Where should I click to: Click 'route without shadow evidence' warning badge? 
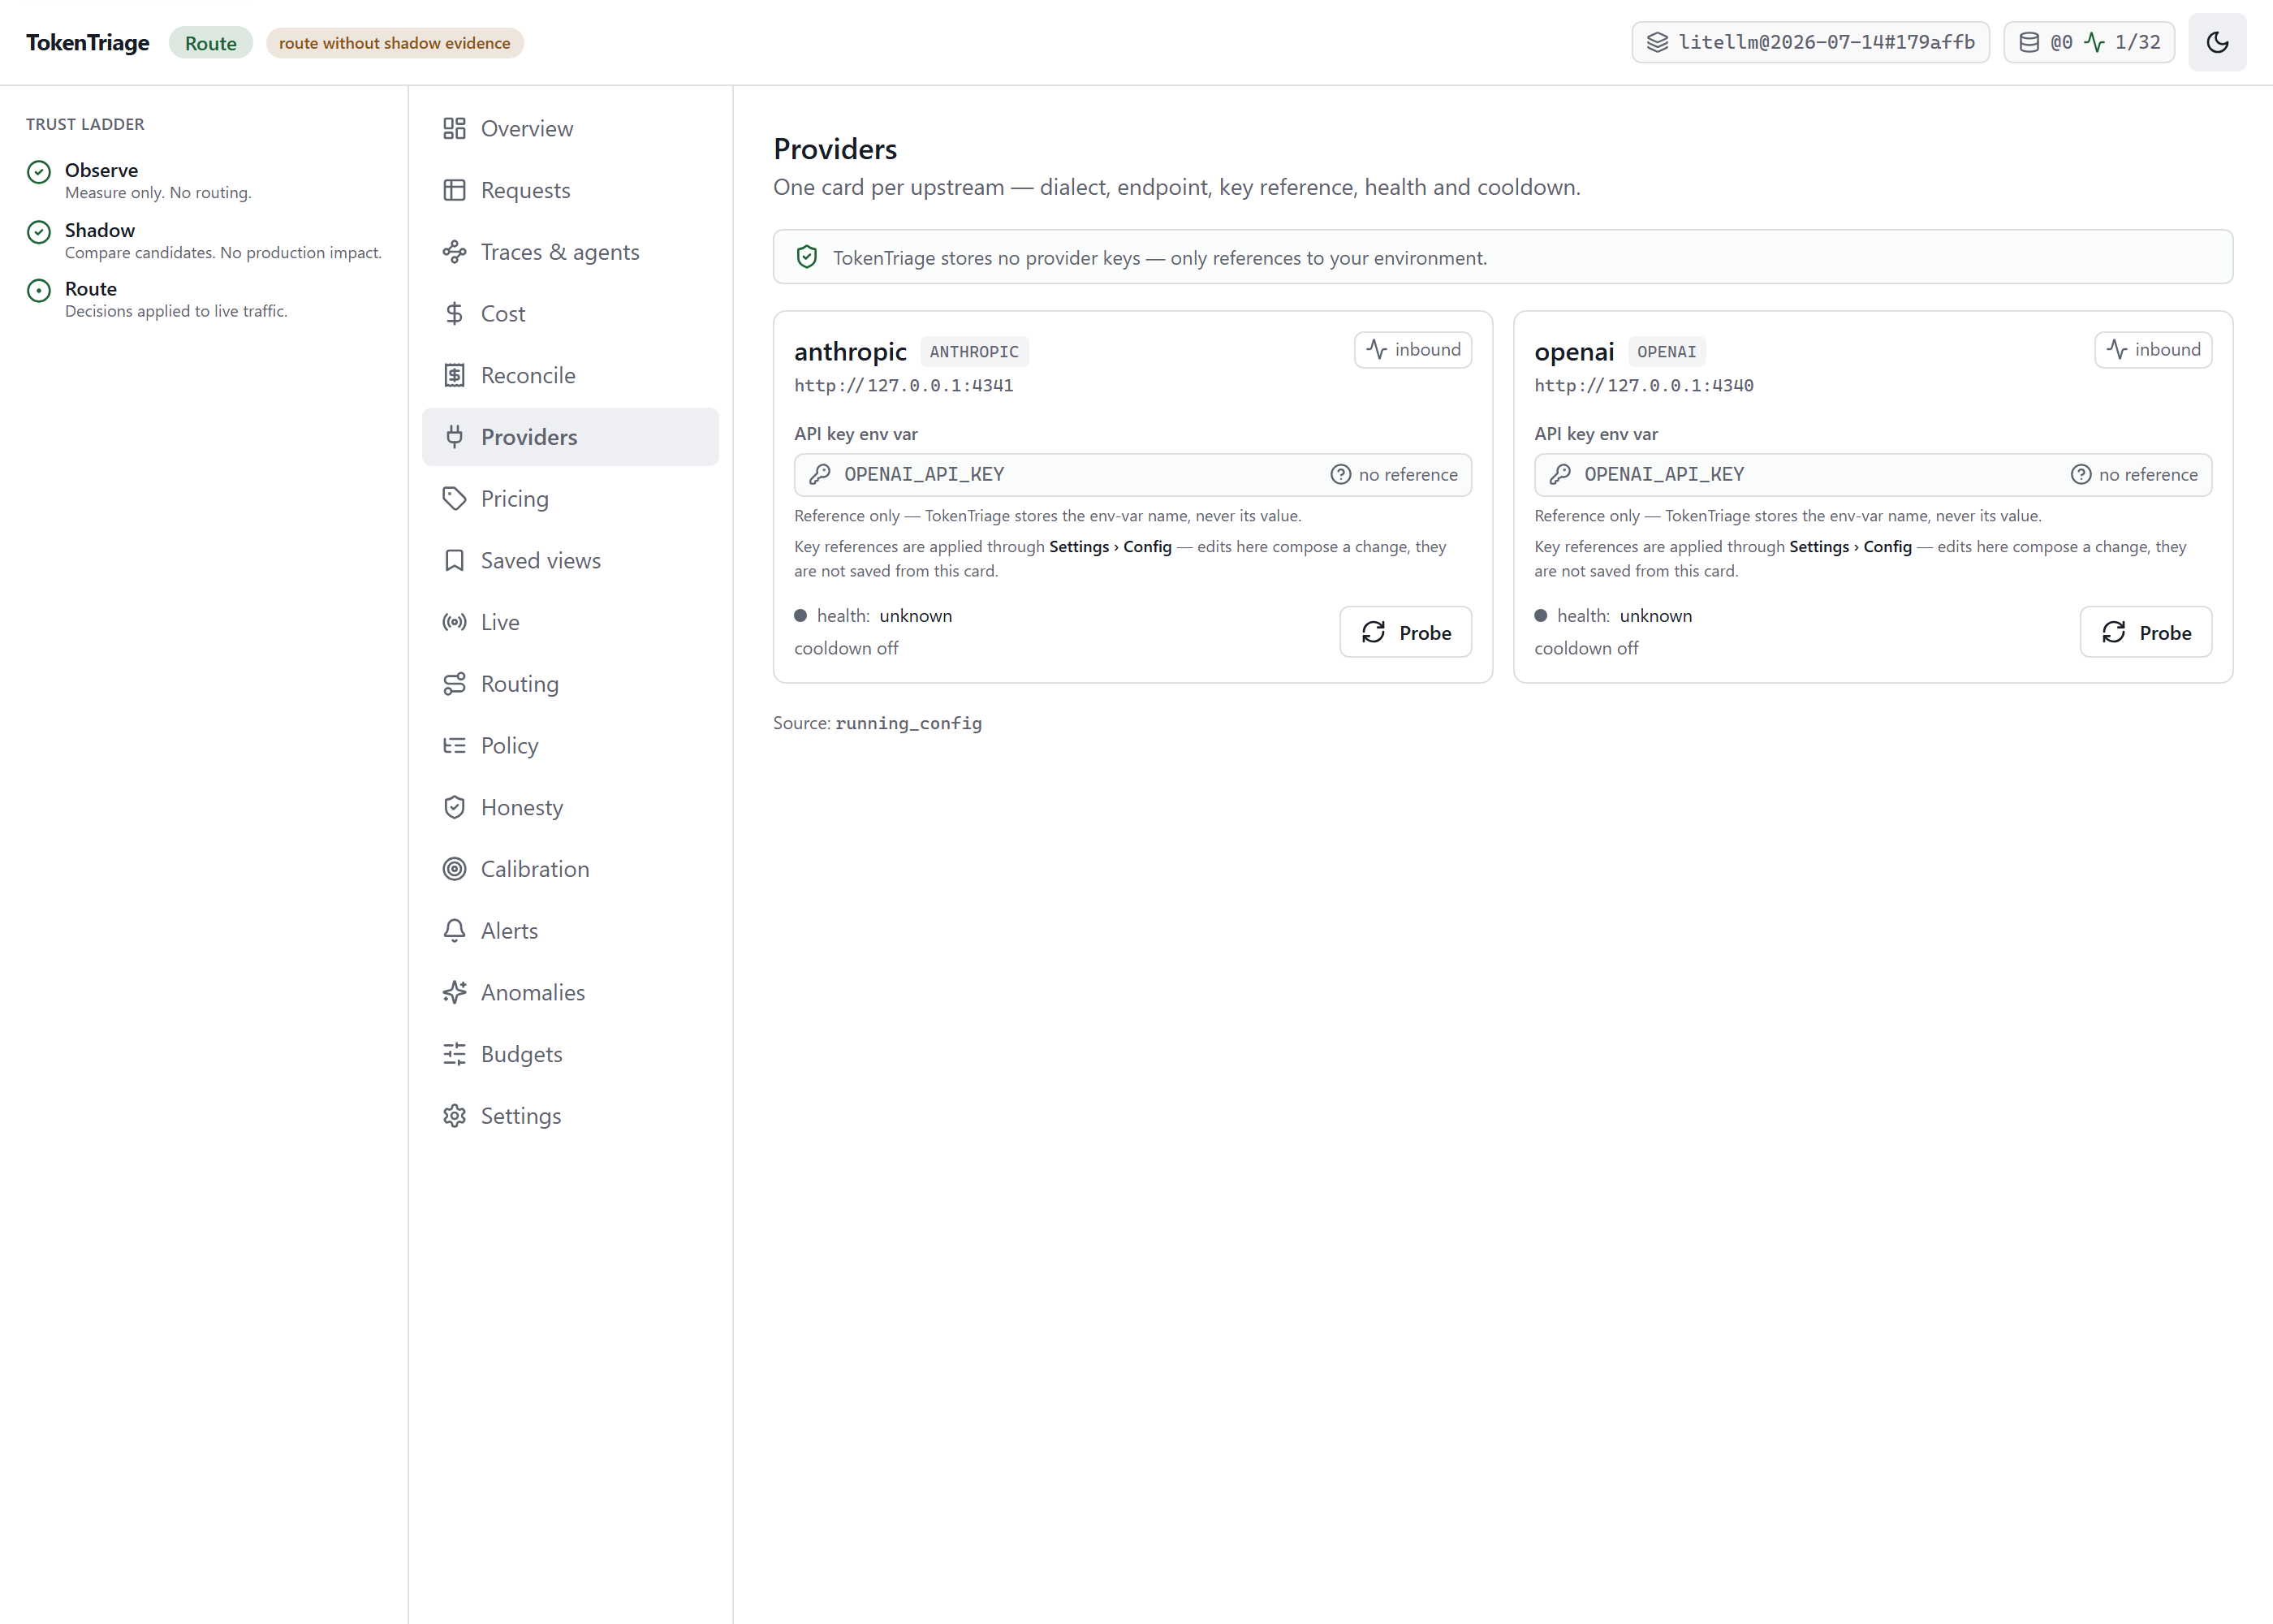(395, 43)
